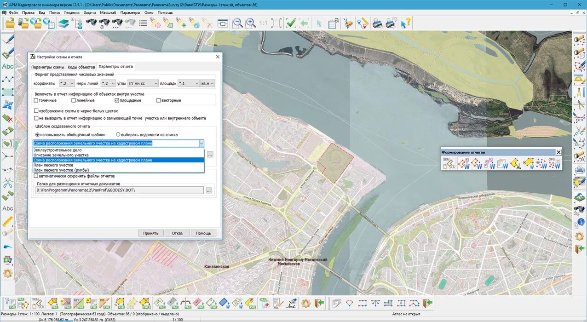The height and width of the screenshot is (322, 587).
Task: Click the map layers stack icon
Action: click(63, 23)
